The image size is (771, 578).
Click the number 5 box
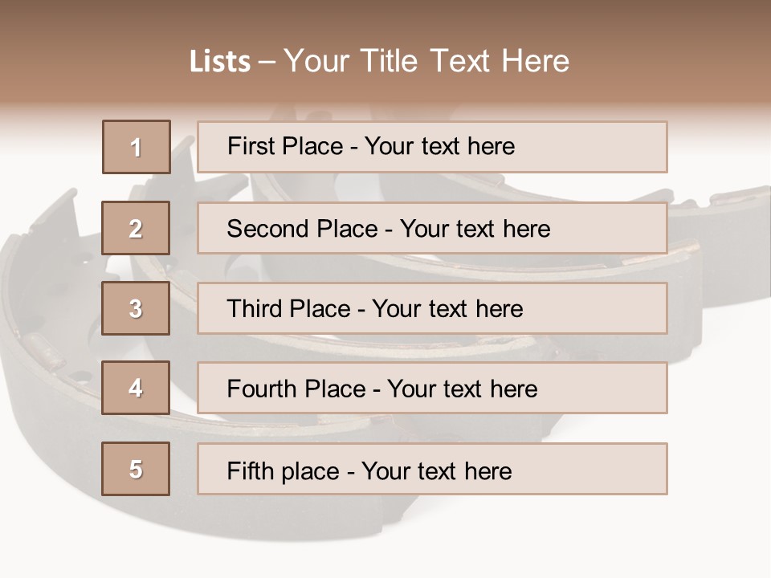tap(136, 469)
